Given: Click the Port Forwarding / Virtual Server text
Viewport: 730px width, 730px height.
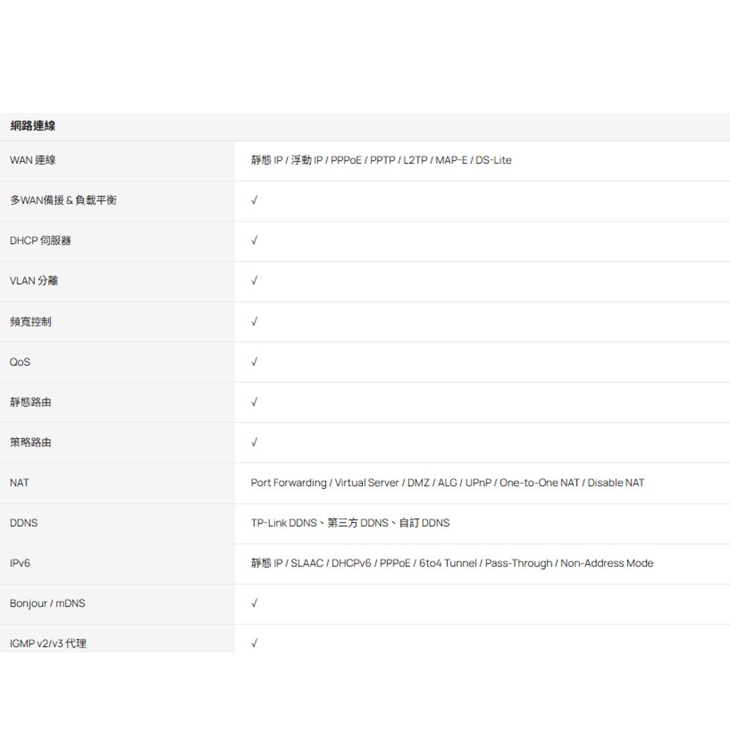Looking at the screenshot, I should pos(447,483).
